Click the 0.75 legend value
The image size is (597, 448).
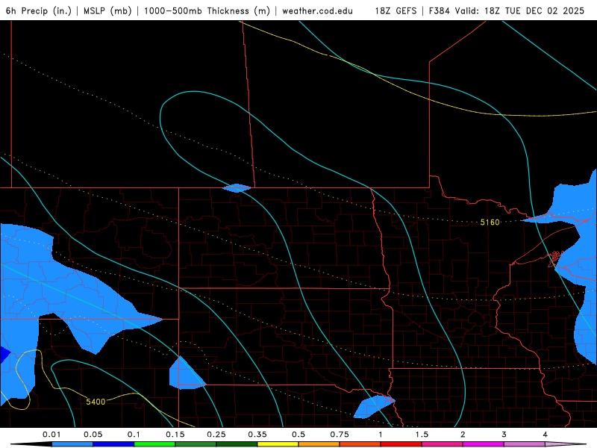pyautogui.click(x=340, y=435)
